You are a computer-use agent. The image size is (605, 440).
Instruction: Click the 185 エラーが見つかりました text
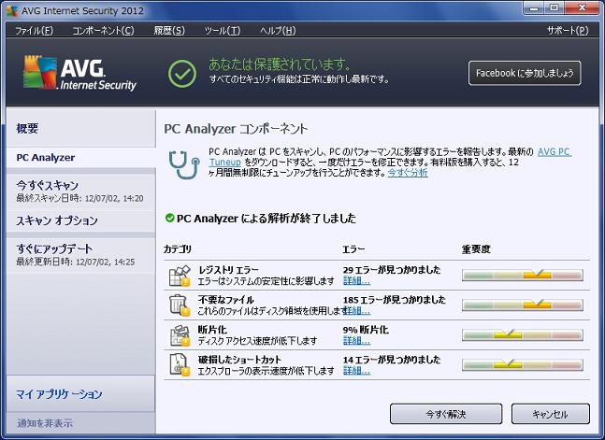pyautogui.click(x=395, y=300)
